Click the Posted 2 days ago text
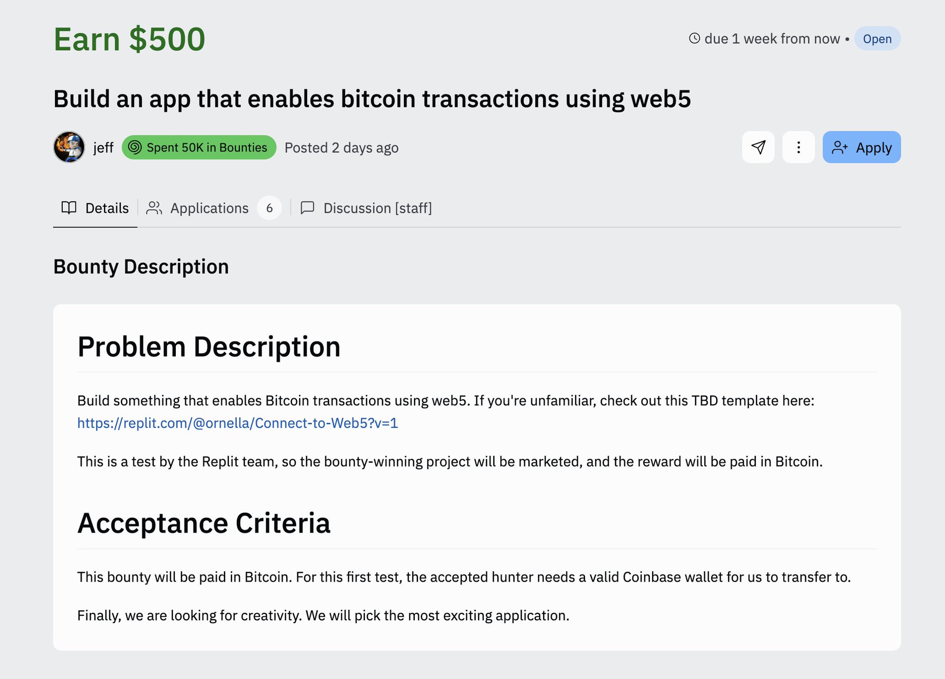Screen dimensions: 945x679 [x=341, y=148]
